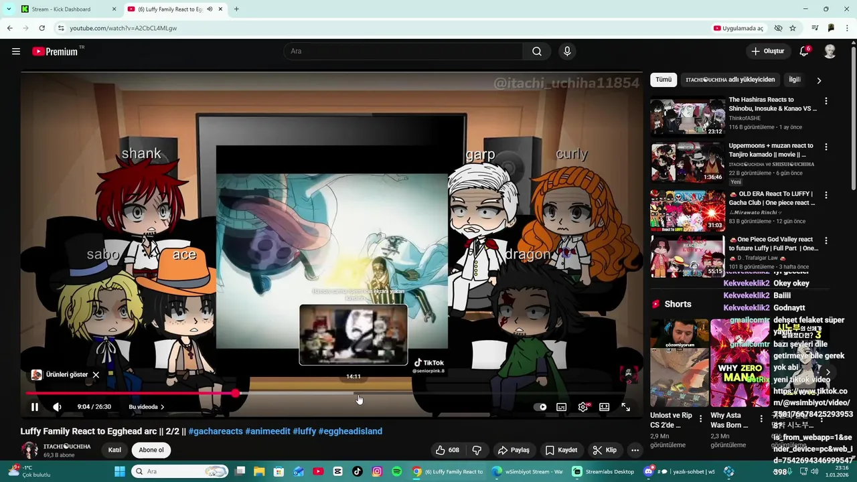Open ITACHI UCHIHA channel avatar

click(x=29, y=450)
